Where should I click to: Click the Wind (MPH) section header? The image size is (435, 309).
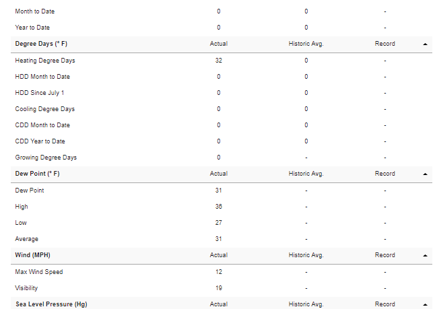[x=32, y=255]
